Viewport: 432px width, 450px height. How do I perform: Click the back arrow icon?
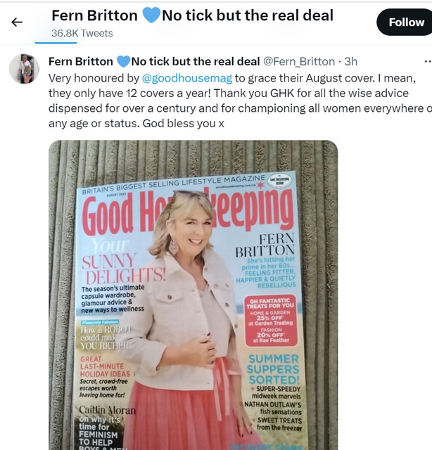(17, 22)
